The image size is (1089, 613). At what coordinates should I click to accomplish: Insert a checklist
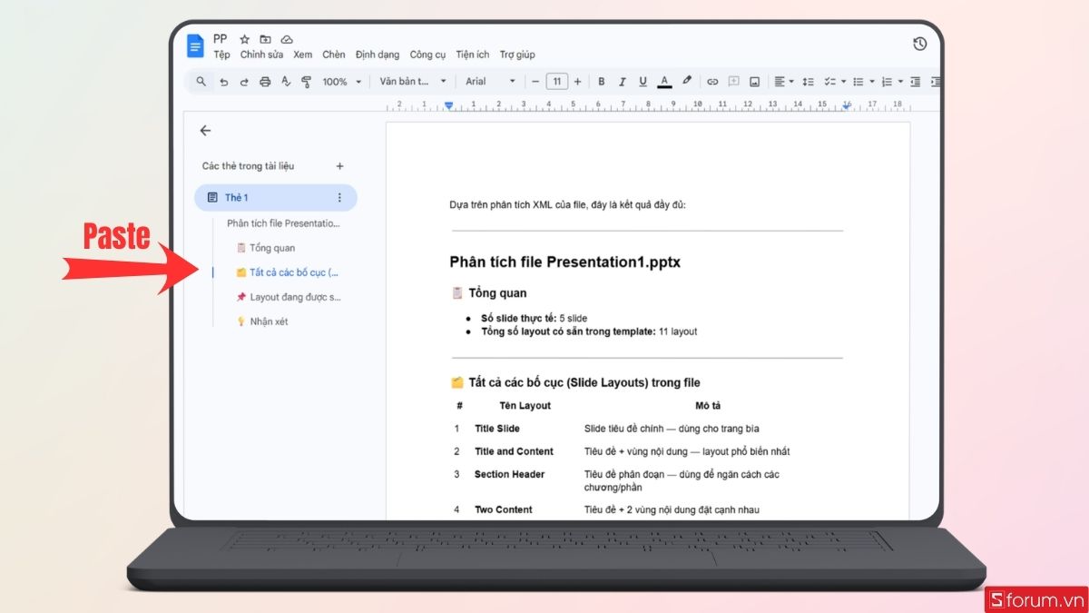click(829, 82)
